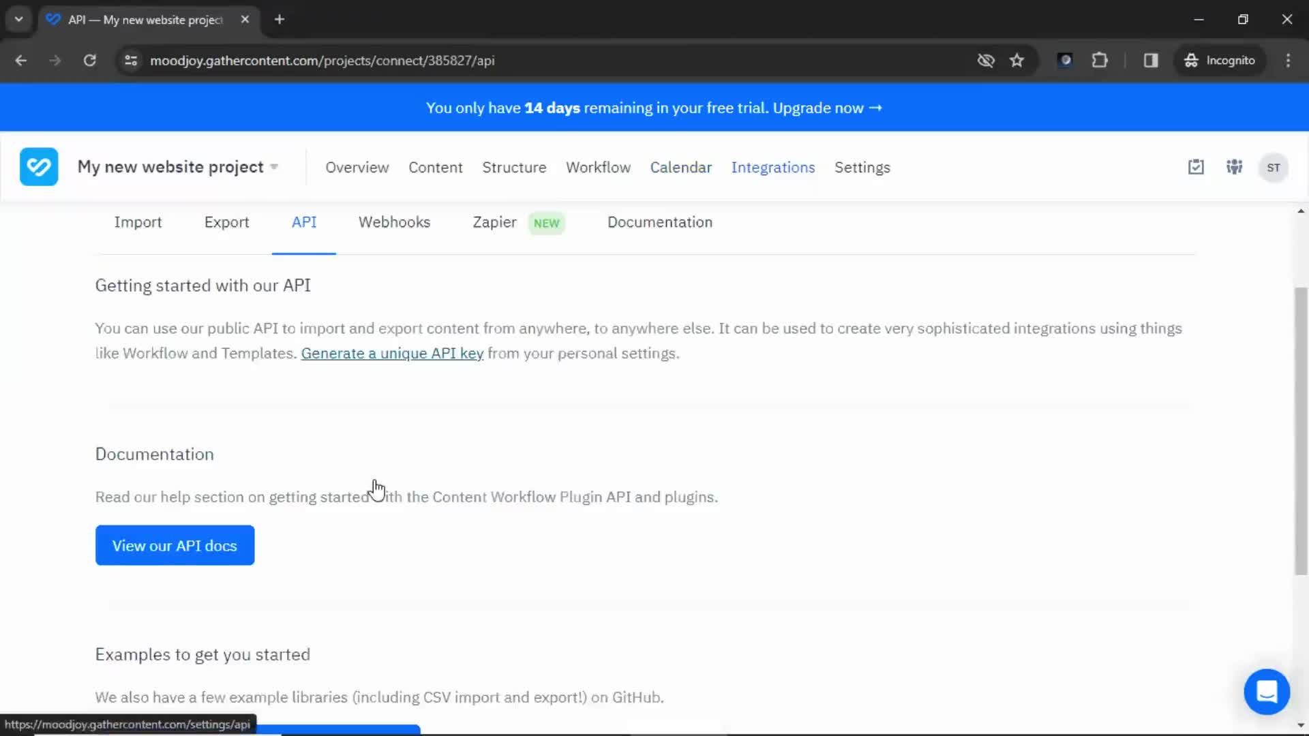Open the notifications or export icon
1309x736 pixels.
click(x=1196, y=167)
